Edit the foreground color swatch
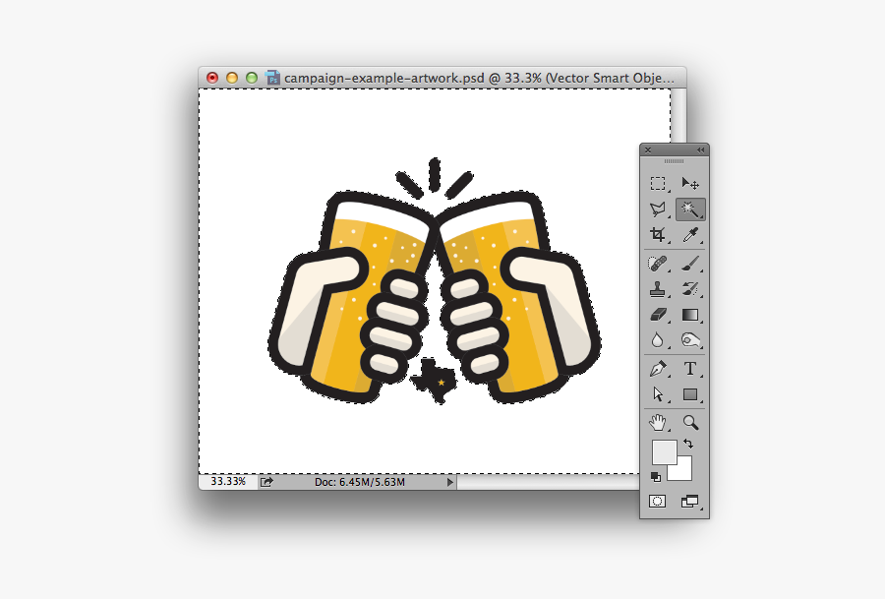Viewport: 885px width, 599px height. [x=664, y=452]
